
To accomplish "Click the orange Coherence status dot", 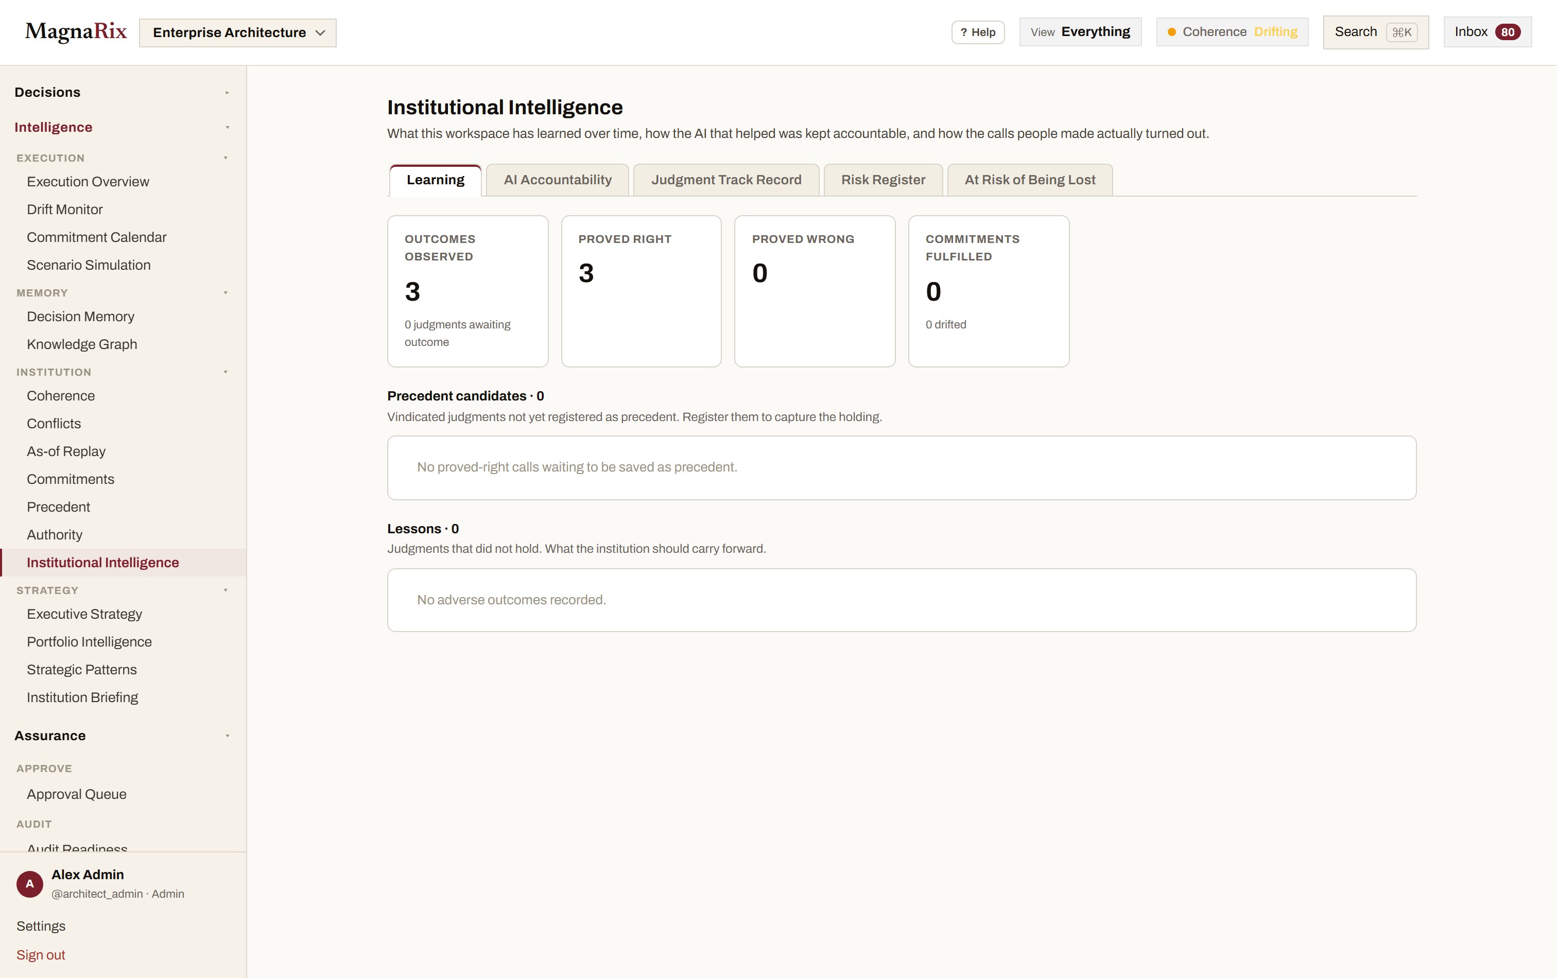I will click(x=1171, y=32).
